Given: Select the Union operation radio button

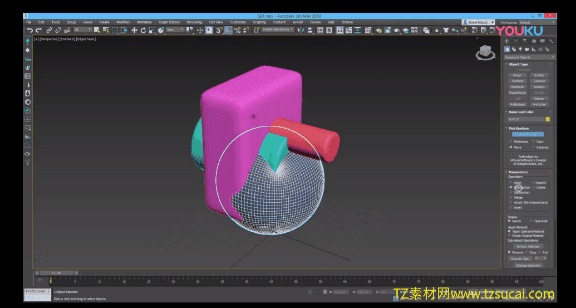Looking at the screenshot, I should tap(510, 183).
